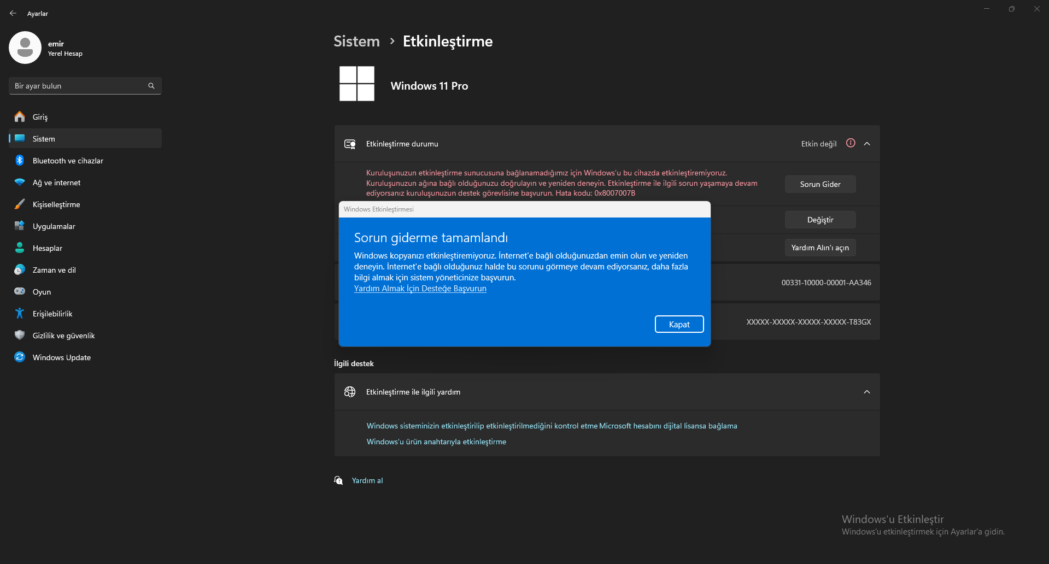
Task: Open Kişiselleştirme settings
Action: point(85,204)
